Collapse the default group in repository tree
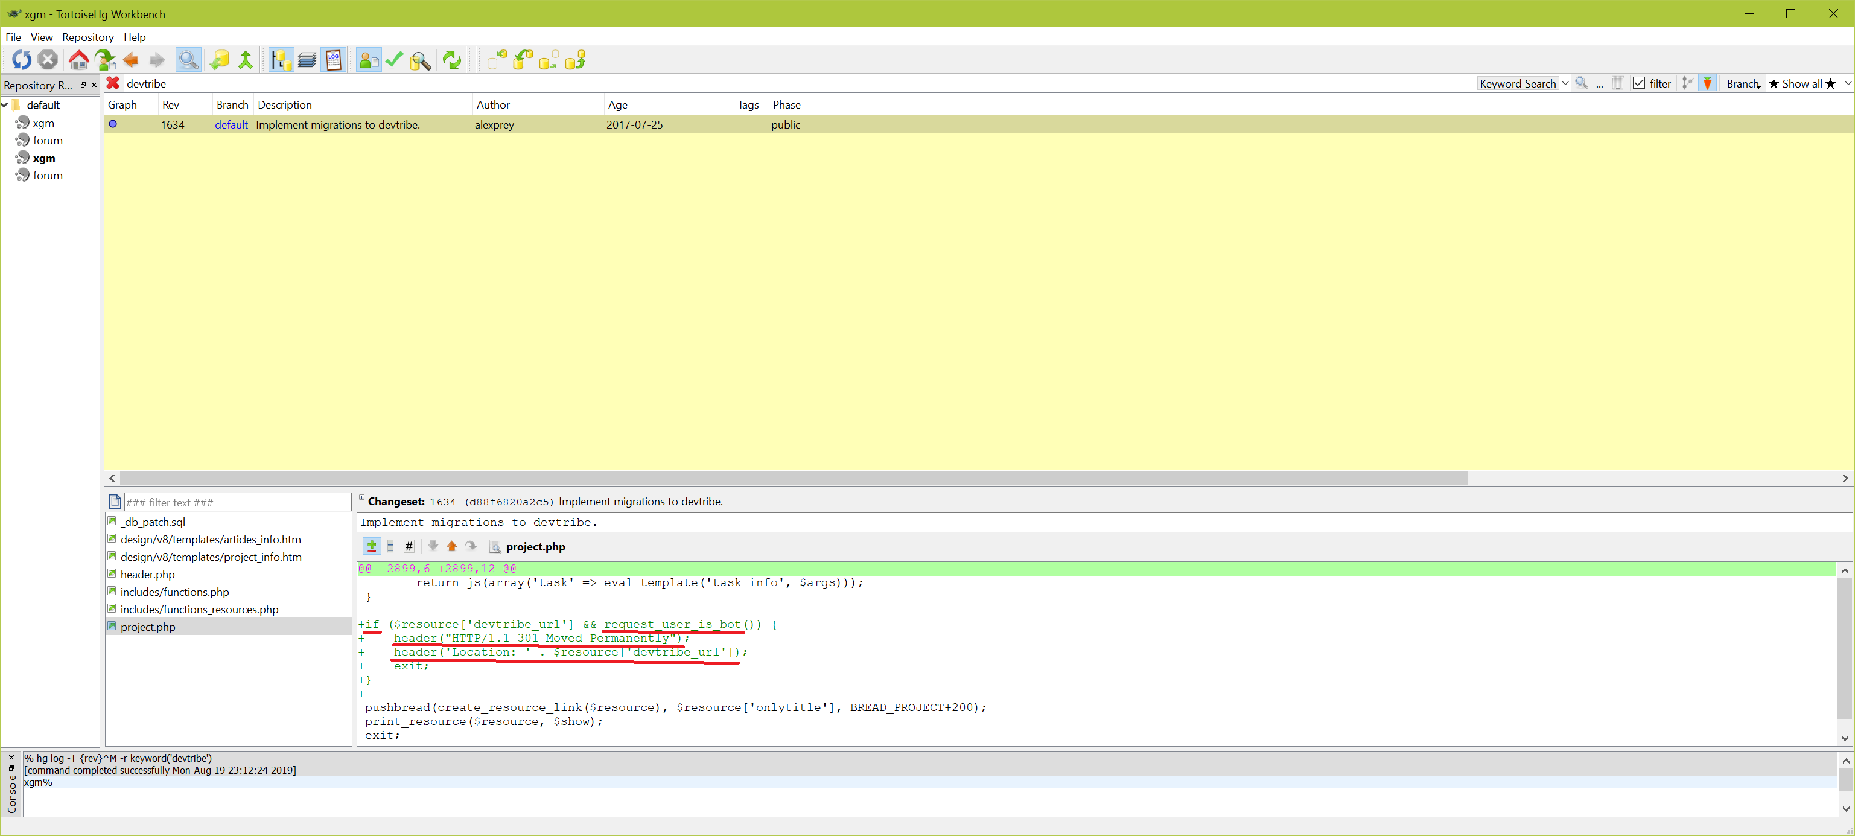This screenshot has width=1855, height=836. 5,105
